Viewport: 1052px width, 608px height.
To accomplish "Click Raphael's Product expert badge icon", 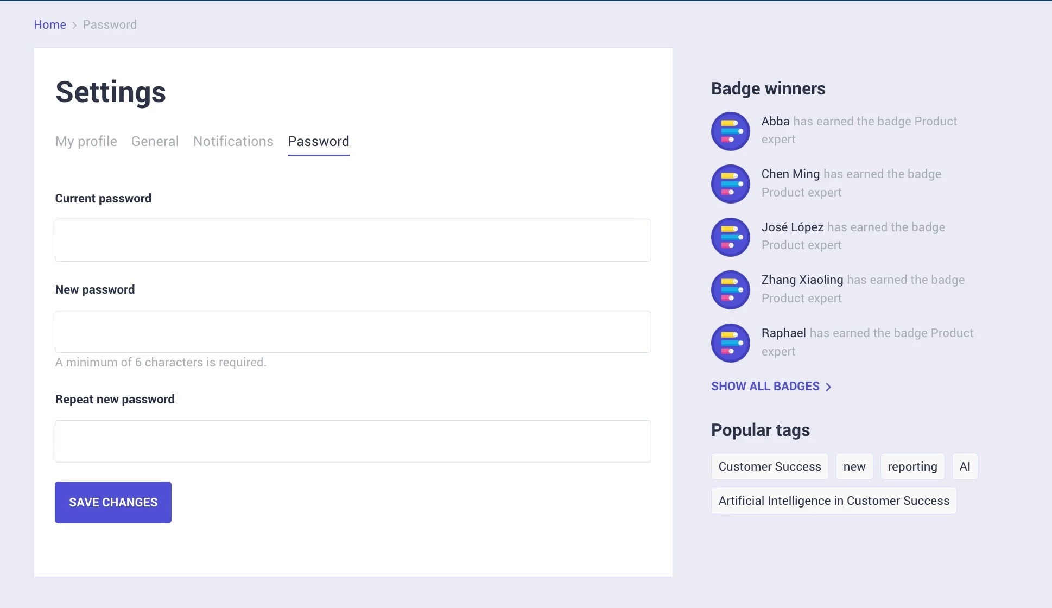I will click(x=731, y=343).
